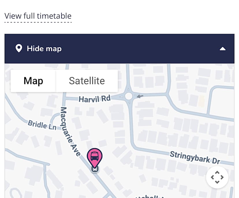
Task: Click the location pin icon beside Hide map
Action: tap(19, 48)
